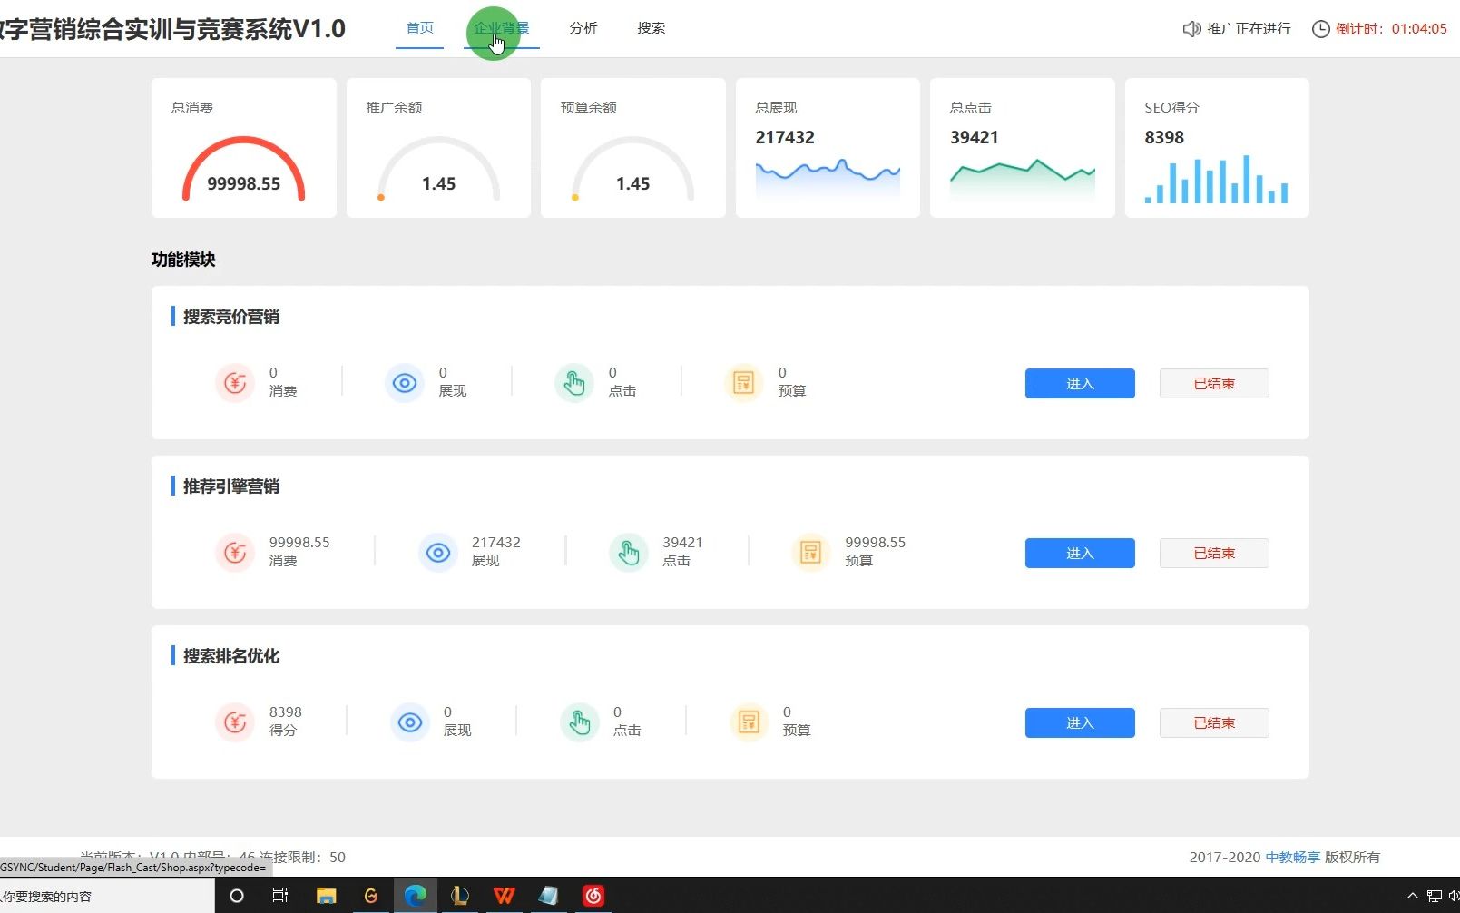Click the 点击 hand icon in 推荐引擎营销
Screen dimensions: 1460x913
(629, 553)
